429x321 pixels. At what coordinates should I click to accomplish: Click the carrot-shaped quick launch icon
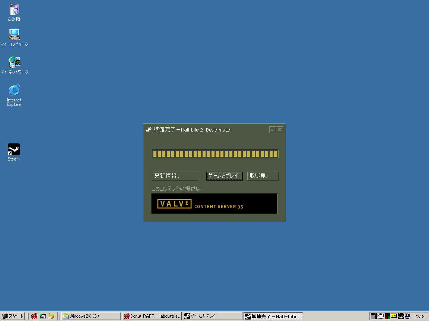pyautogui.click(x=51, y=316)
